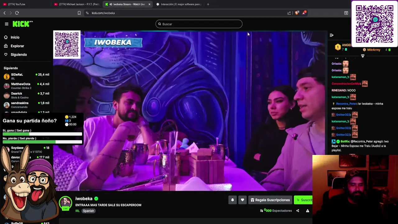Switch to Michael Jackson P.Y.T. tab
398x224 pixels.
click(x=77, y=4)
